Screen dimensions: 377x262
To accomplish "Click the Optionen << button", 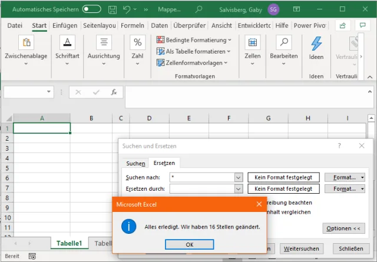I will click(x=343, y=228).
